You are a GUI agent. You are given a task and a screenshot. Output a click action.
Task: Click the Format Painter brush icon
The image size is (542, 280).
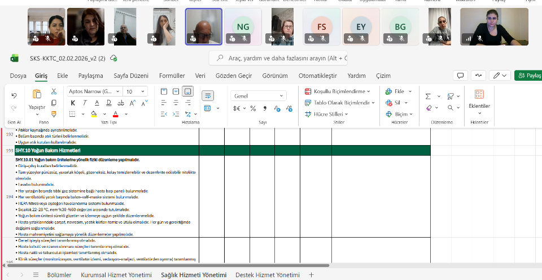click(54, 113)
